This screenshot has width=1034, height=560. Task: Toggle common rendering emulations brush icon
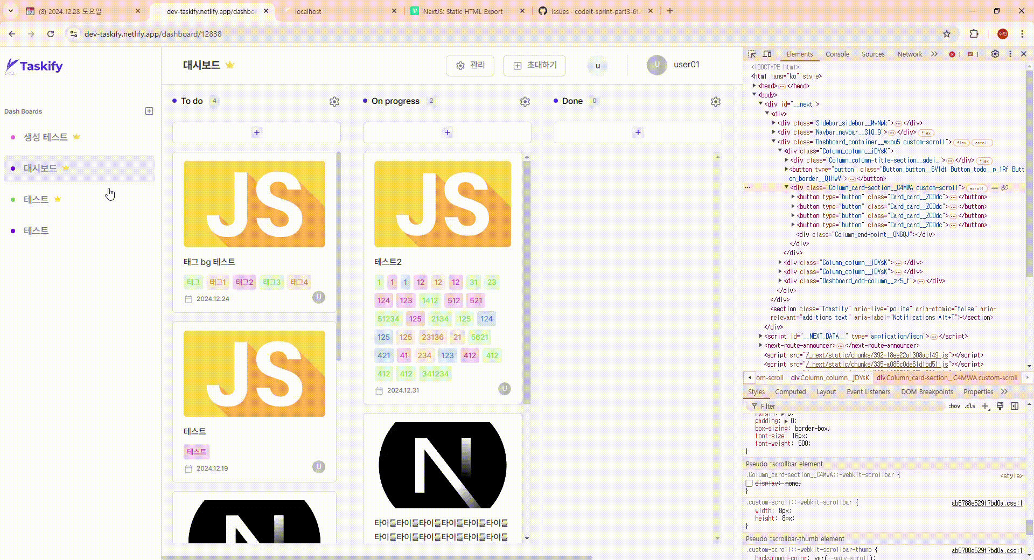[x=1000, y=406]
